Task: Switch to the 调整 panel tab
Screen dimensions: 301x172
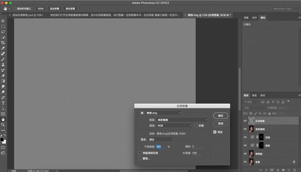Action: pyautogui.click(x=246, y=18)
